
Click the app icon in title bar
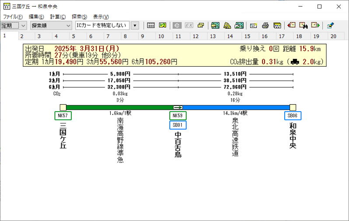(7, 7)
